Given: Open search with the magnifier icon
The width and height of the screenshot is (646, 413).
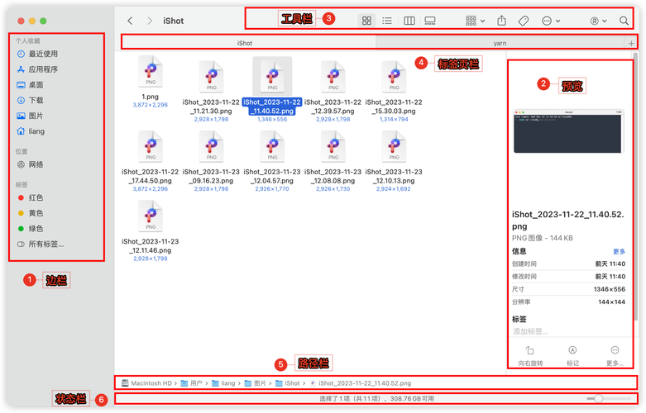Looking at the screenshot, I should tap(624, 20).
